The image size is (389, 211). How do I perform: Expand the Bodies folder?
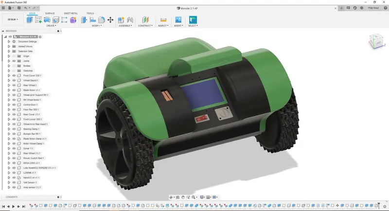pos(9,66)
